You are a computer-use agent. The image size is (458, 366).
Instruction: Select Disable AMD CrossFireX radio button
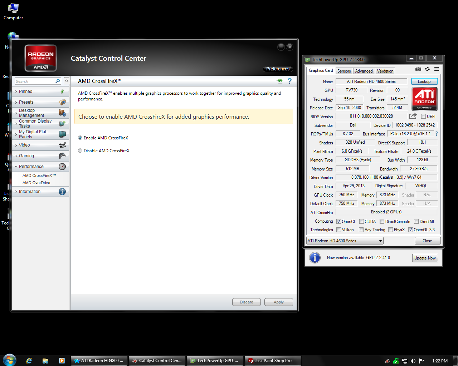point(80,151)
